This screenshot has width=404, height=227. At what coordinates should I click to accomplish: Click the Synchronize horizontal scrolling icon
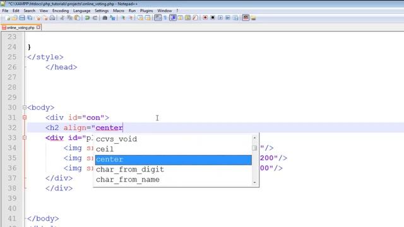[148, 18]
